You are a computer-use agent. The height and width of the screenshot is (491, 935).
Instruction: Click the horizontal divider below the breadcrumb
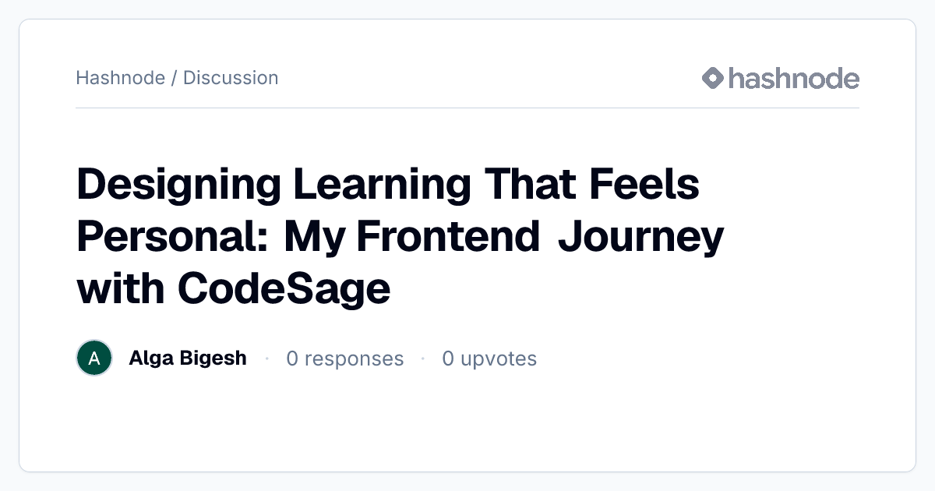(x=467, y=108)
